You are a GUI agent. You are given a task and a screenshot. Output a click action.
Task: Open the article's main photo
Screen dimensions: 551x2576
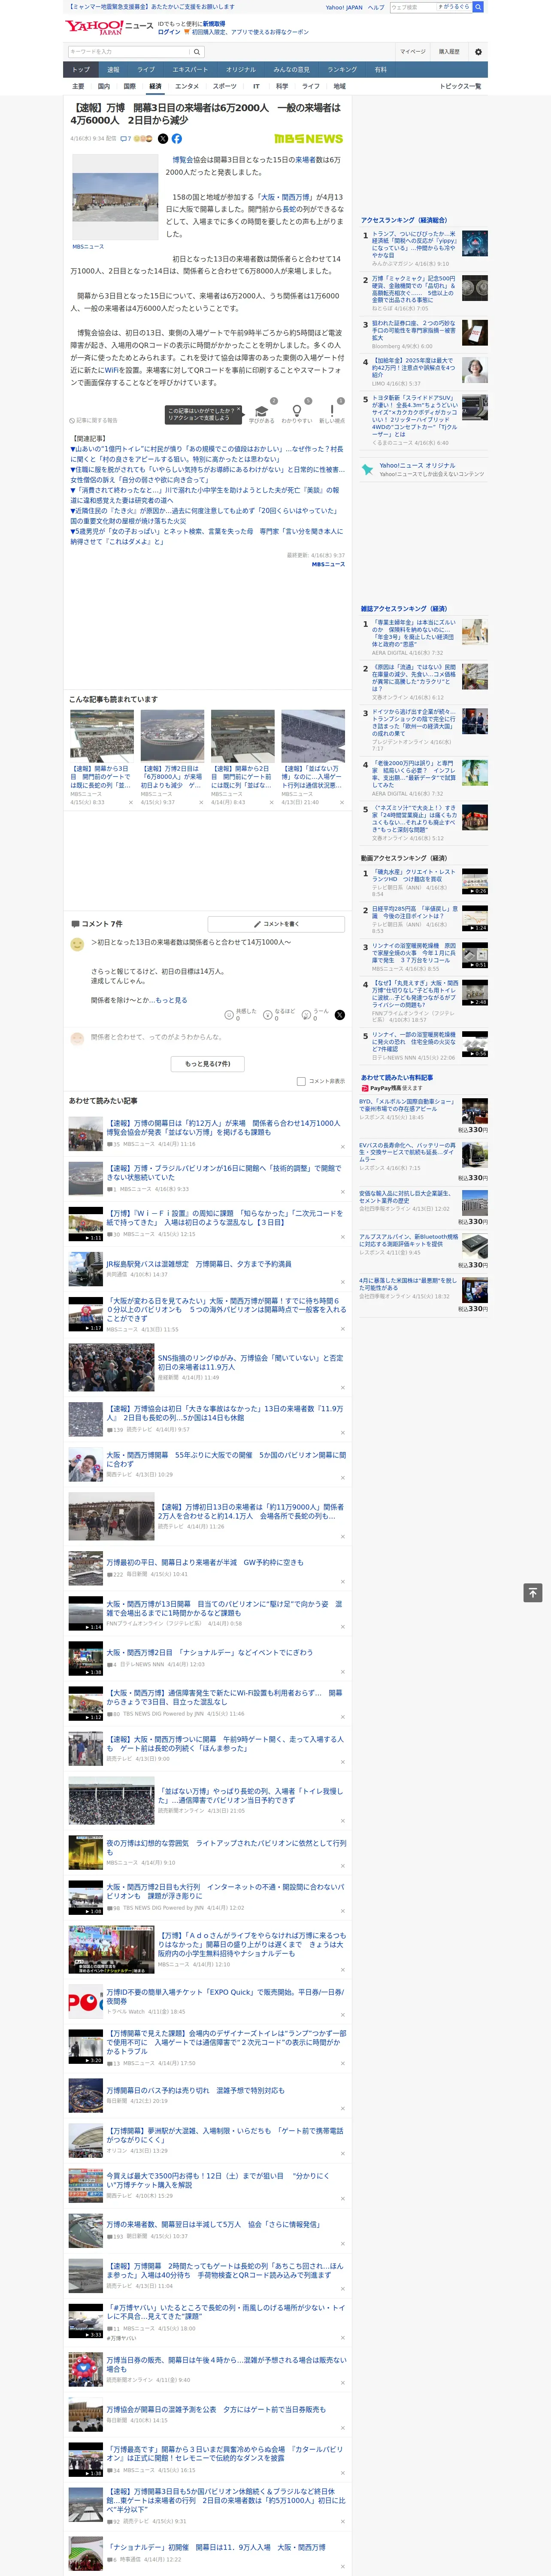(x=115, y=197)
